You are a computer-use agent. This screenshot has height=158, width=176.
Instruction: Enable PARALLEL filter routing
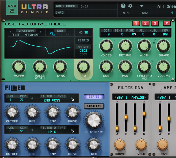94,106
